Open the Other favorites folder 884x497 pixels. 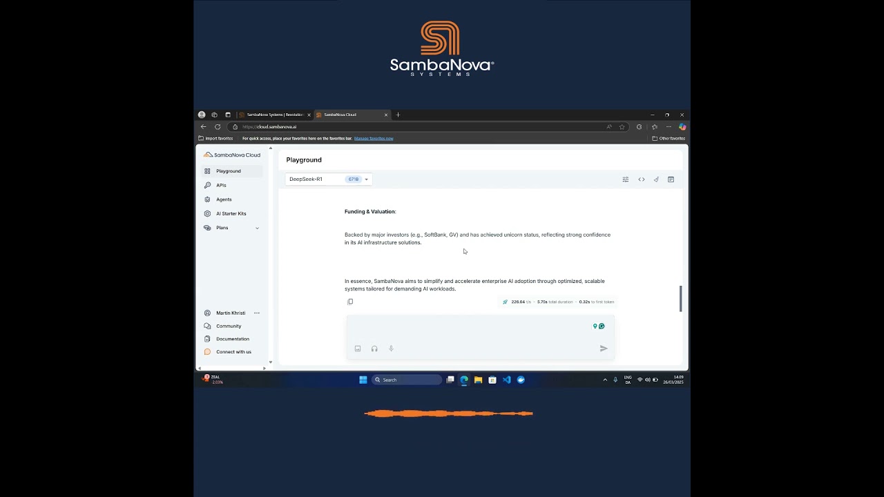click(x=669, y=139)
